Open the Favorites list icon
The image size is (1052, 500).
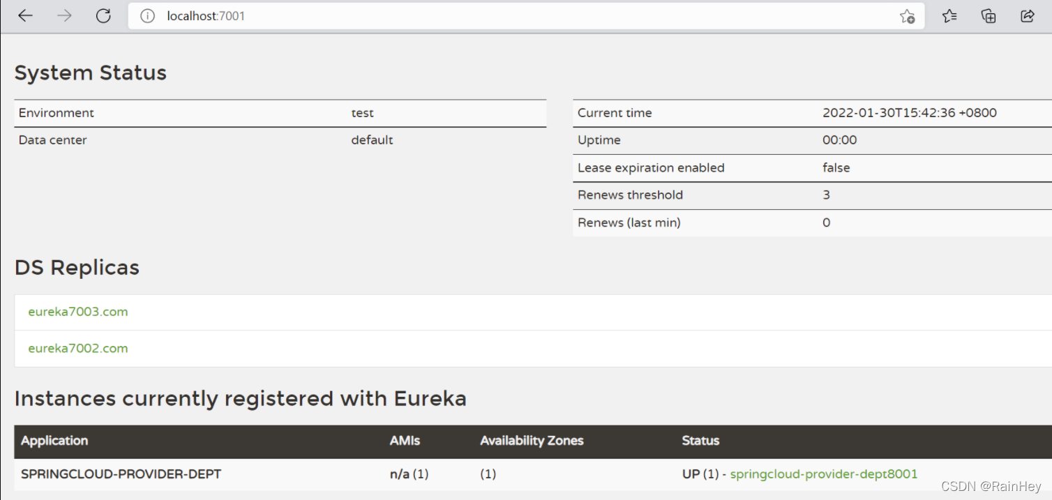click(949, 16)
